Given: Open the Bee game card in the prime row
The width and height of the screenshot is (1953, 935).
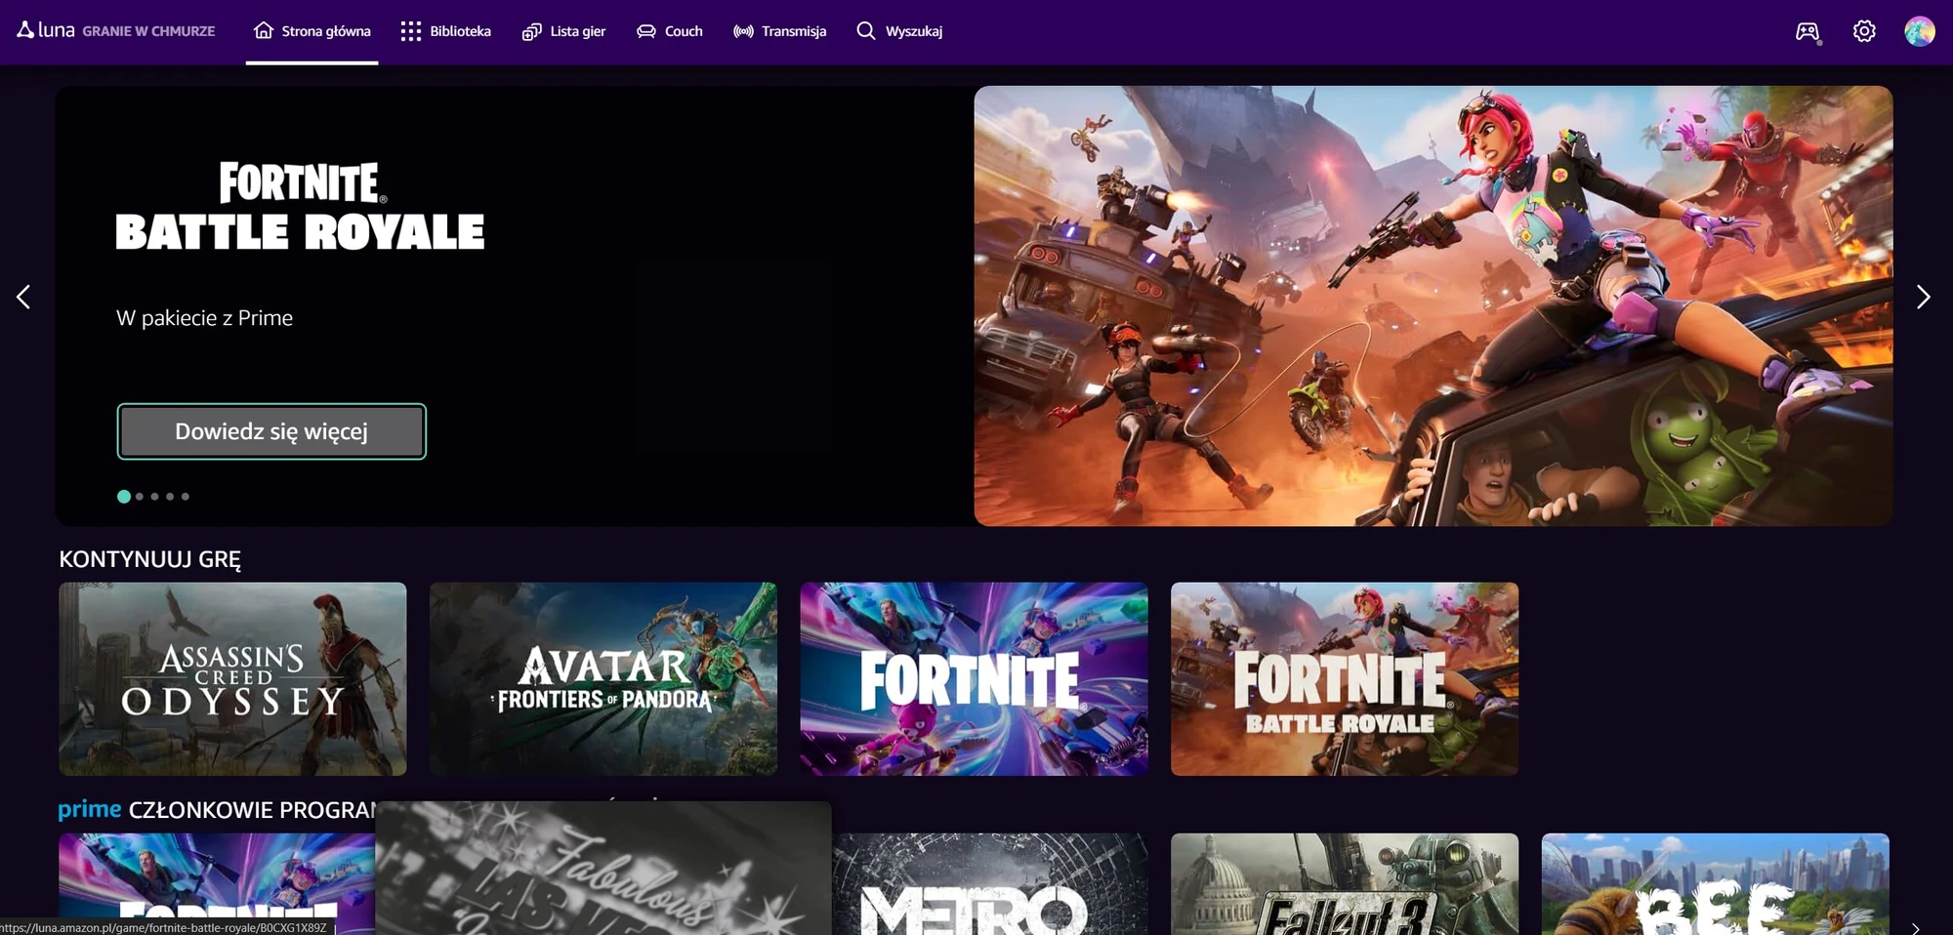Looking at the screenshot, I should (x=1716, y=884).
